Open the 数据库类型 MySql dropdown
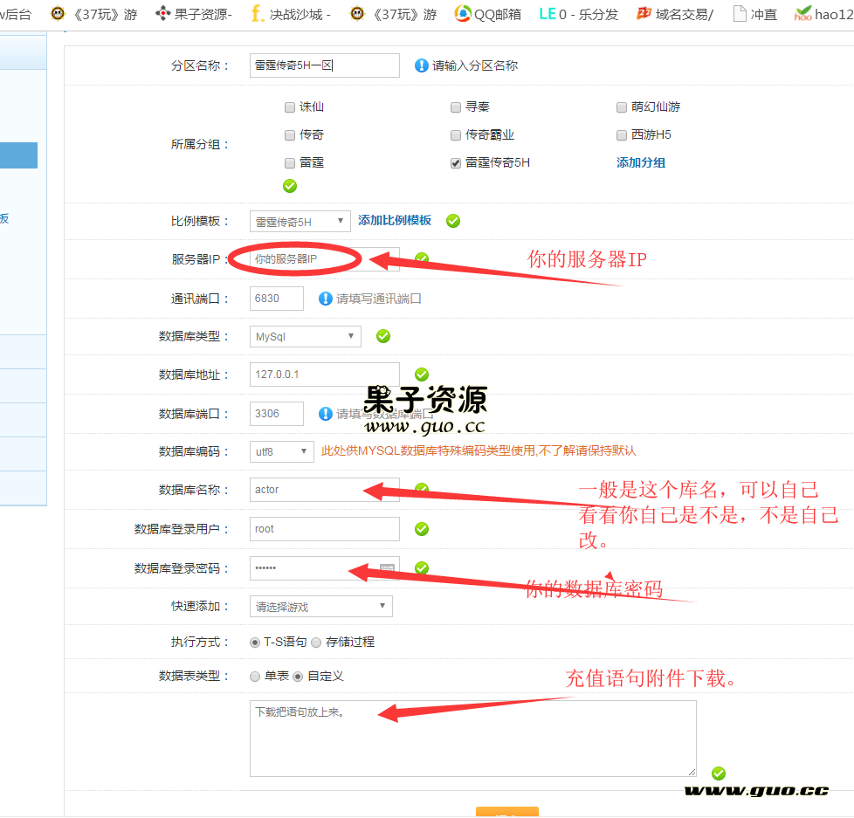854x818 pixels. (305, 336)
